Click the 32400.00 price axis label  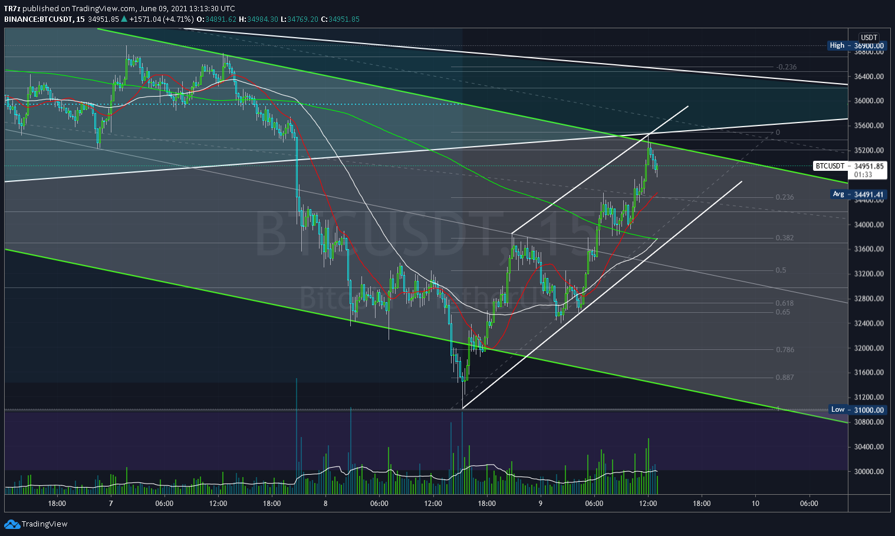coord(868,323)
